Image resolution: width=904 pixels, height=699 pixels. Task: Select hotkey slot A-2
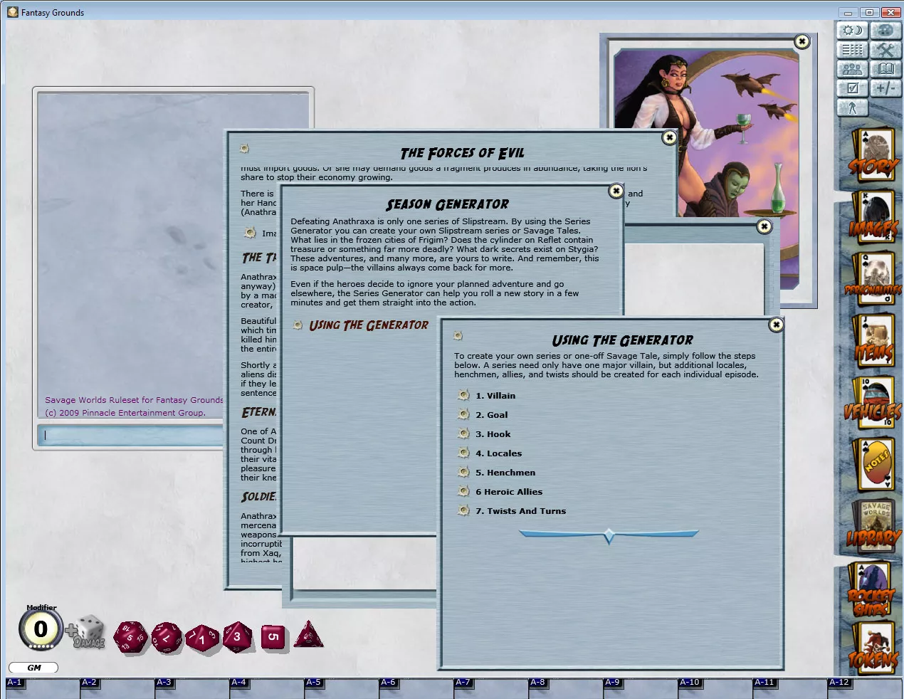tap(117, 688)
